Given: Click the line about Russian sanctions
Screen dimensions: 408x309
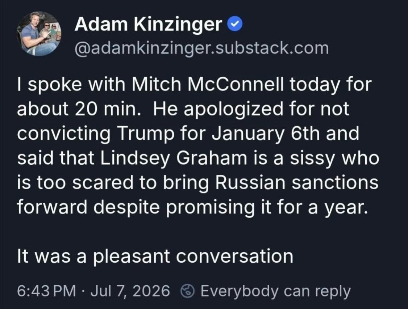Looking at the screenshot, I should 198,183.
